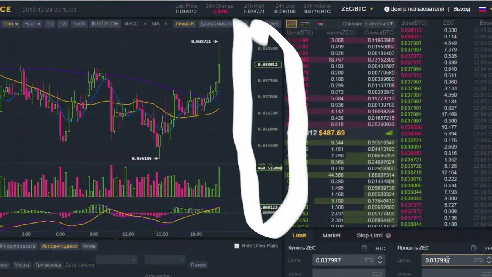Click the Поиск search button

[198, 265]
